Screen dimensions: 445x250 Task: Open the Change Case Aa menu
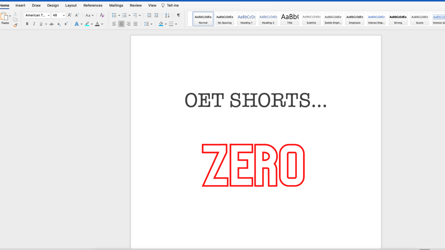pos(90,15)
